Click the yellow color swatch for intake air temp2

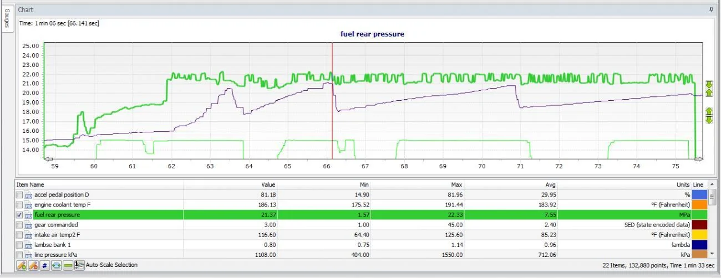click(x=699, y=235)
